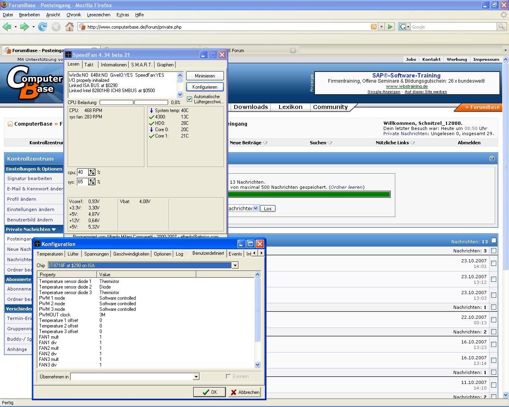Open the Lesezeichen menu
Image resolution: width=509 pixels, height=407 pixels.
point(99,15)
